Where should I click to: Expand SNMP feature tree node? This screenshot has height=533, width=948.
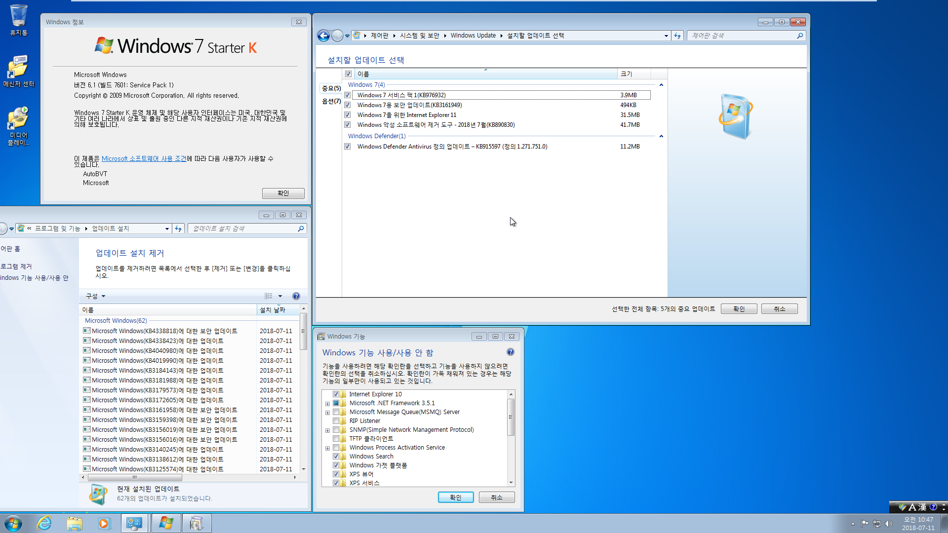click(x=327, y=430)
